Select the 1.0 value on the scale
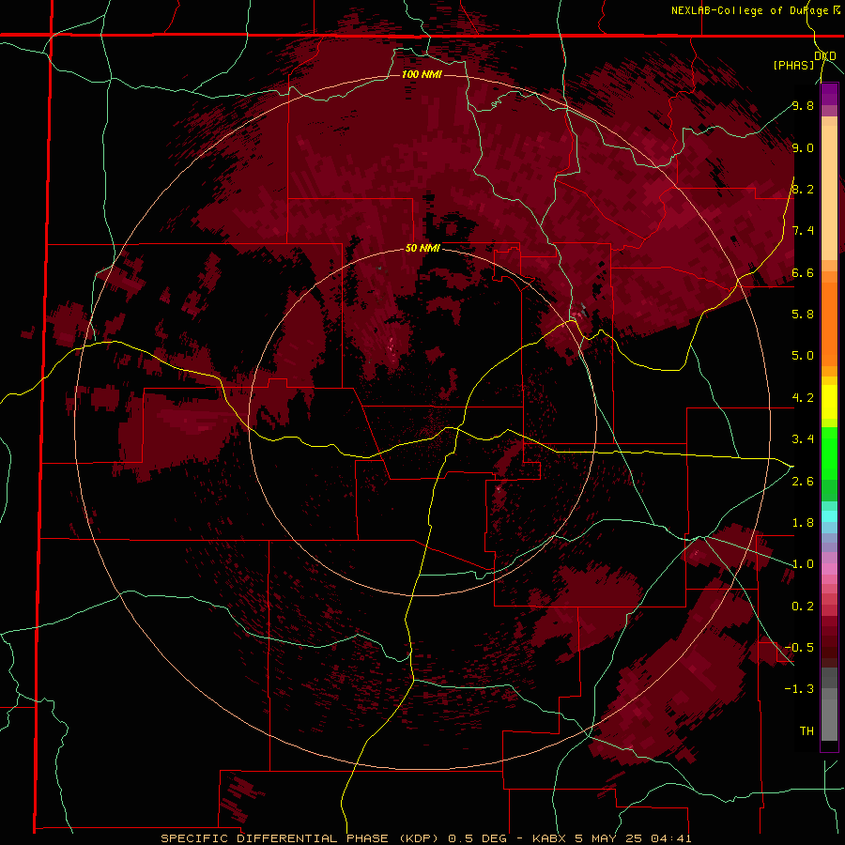 pyautogui.click(x=803, y=564)
